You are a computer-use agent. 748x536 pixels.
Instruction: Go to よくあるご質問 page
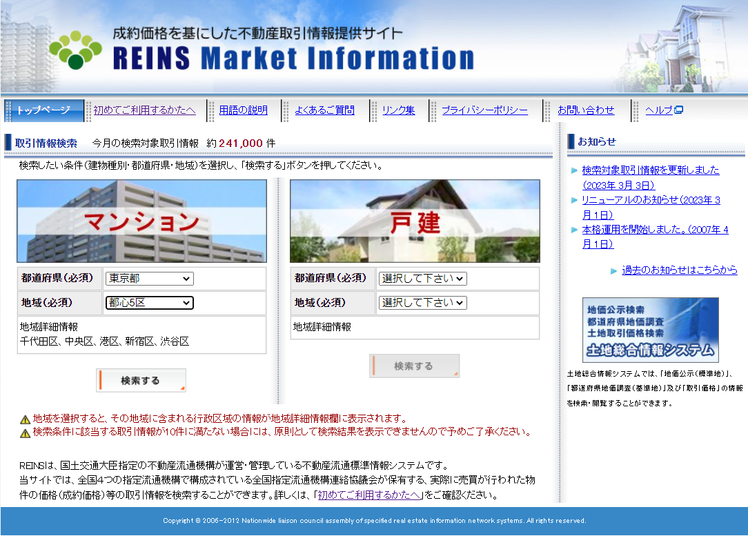tap(324, 110)
